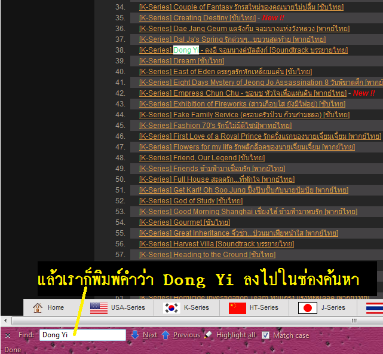Viewport: 383px width, 354px height.
Task: Open the Good Morning Shanghai link
Action: point(248,212)
